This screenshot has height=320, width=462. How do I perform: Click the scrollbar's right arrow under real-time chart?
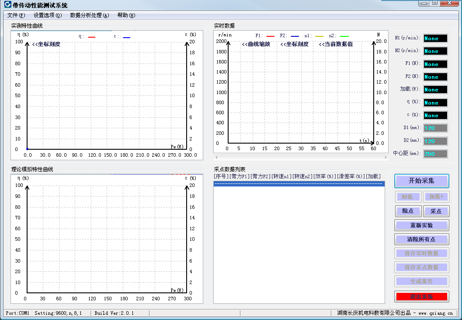[x=386, y=157]
